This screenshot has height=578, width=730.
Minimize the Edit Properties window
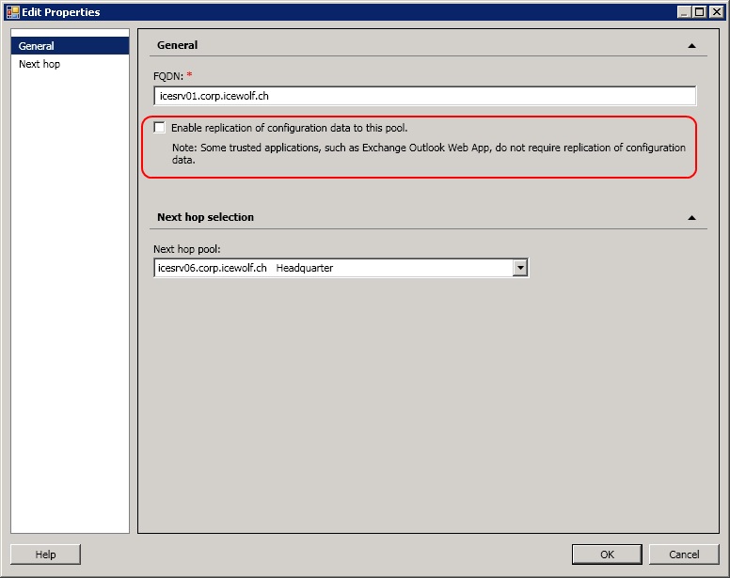click(x=684, y=12)
